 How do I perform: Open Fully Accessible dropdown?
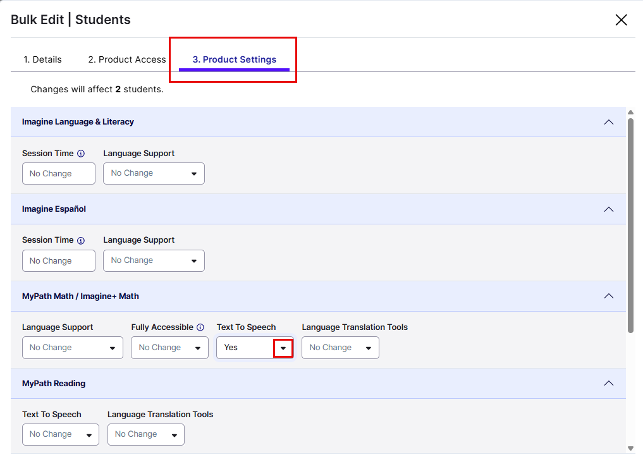169,348
